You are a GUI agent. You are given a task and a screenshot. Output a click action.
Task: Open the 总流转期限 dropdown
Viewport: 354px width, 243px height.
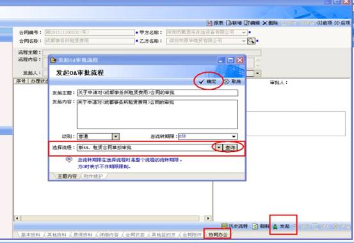[234, 136]
